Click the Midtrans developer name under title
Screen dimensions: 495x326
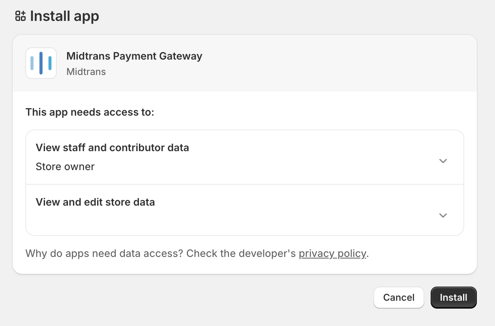(x=86, y=72)
